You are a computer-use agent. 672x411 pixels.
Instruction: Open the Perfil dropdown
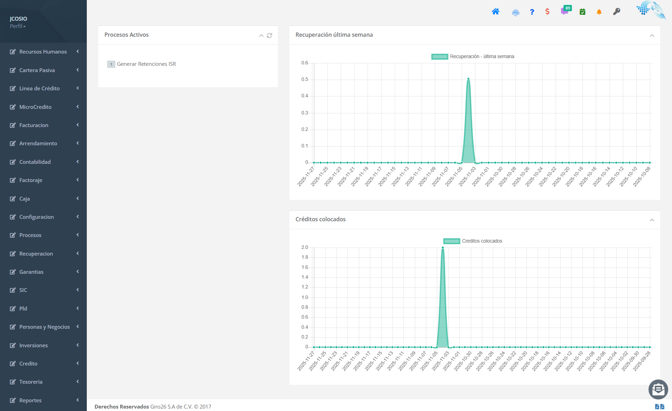(17, 26)
